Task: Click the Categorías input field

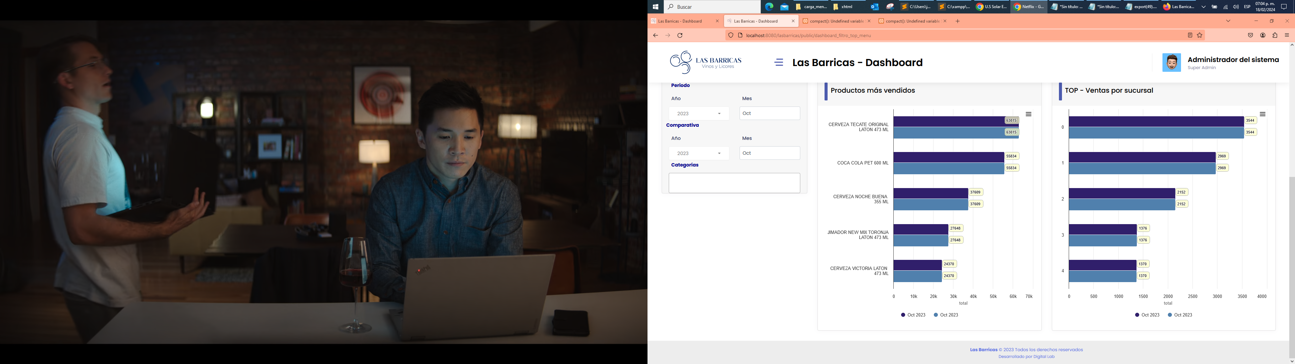Action: pos(734,183)
